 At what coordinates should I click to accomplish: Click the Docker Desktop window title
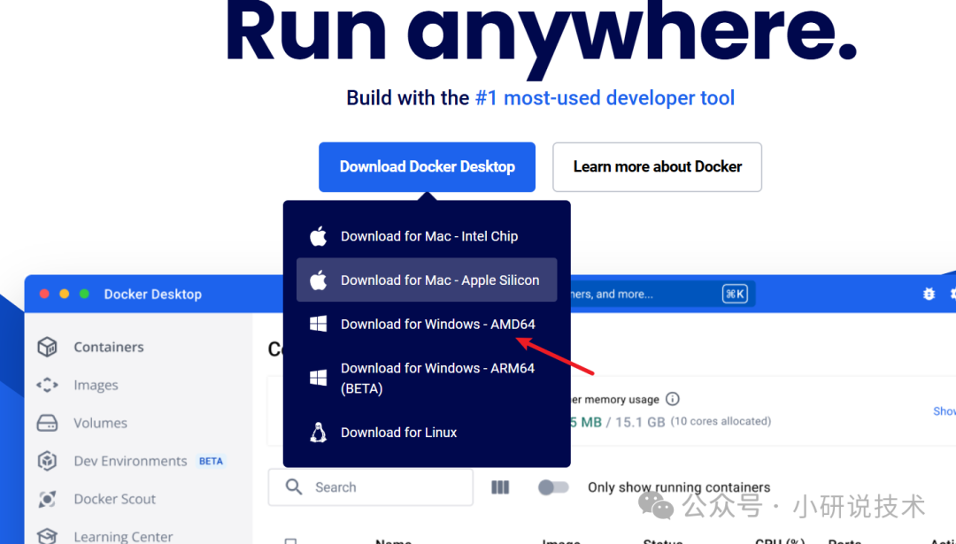[152, 295]
